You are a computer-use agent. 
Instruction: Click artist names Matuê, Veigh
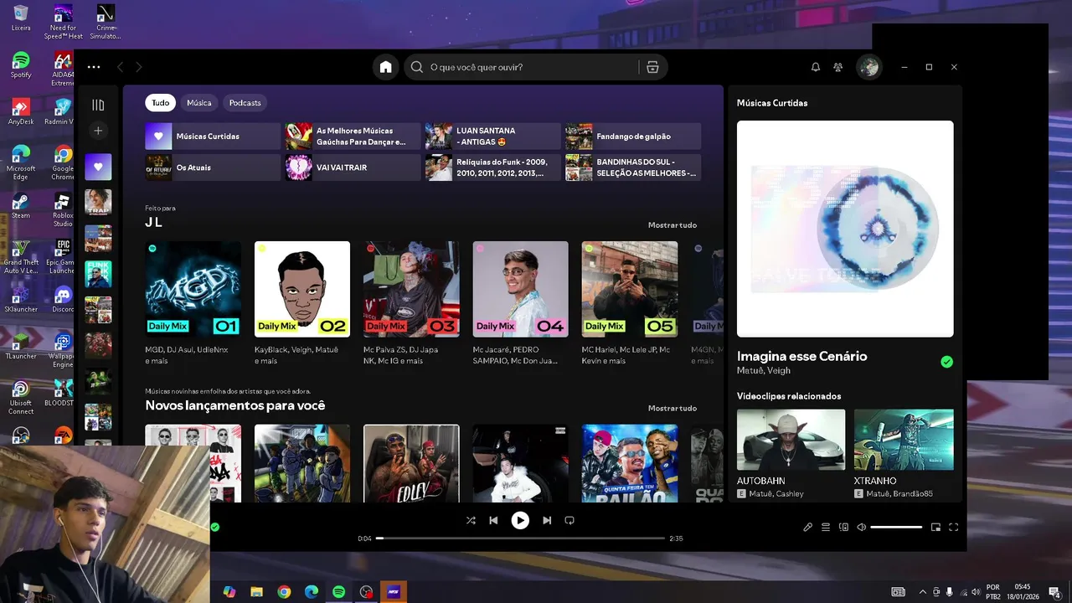pos(763,370)
